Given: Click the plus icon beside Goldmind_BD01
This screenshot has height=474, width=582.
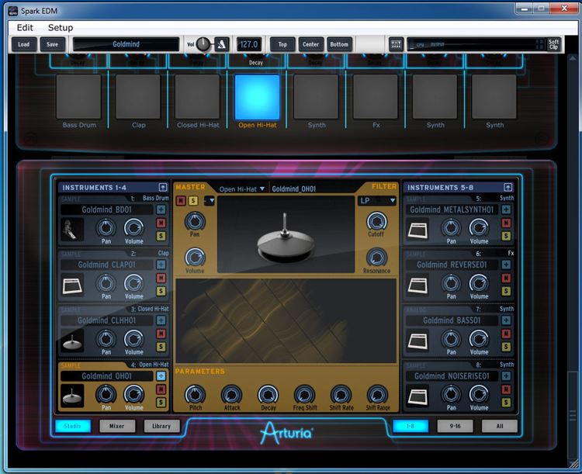Looking at the screenshot, I should click(x=161, y=209).
